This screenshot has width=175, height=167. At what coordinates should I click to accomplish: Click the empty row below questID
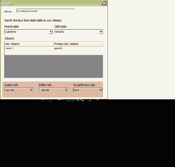54,53
